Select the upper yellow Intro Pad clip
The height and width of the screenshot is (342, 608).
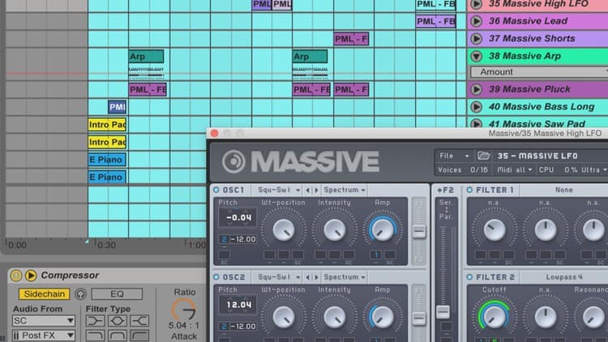[107, 125]
